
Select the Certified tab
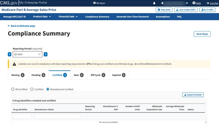click(60, 75)
